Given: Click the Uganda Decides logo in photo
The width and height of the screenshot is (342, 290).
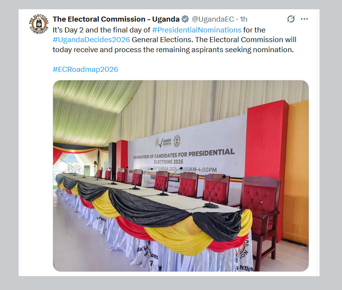Looking at the screenshot, I should 163,142.
